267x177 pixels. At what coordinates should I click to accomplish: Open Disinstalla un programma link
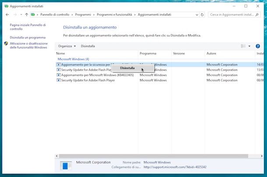pos(28,38)
